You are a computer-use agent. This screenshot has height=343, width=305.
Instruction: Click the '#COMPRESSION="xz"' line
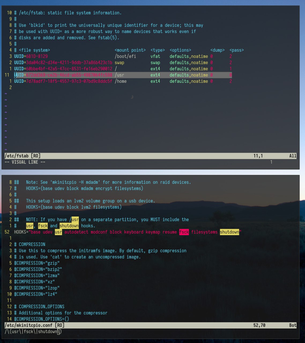coord(34,282)
